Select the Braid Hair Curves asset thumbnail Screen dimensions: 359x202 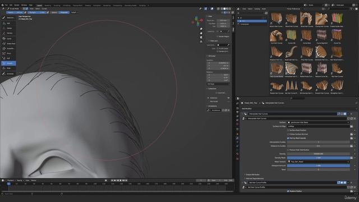306,20
